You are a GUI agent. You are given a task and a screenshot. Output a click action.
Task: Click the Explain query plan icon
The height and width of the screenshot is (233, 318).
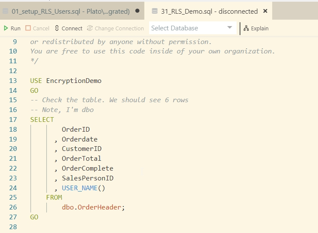(246, 28)
